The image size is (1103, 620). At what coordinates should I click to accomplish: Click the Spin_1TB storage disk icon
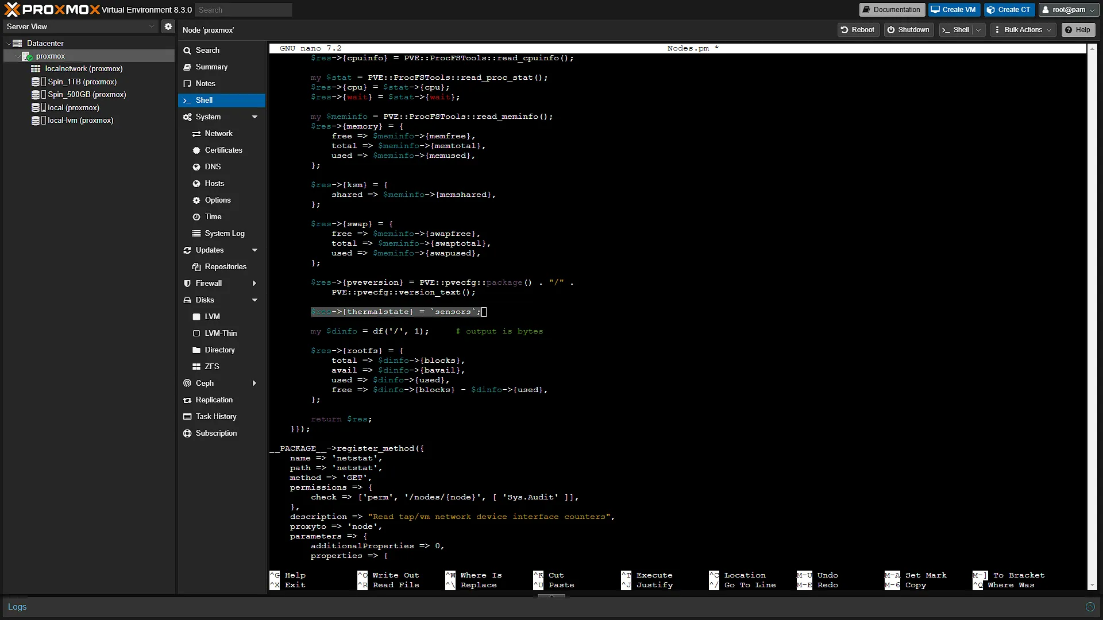36,82
